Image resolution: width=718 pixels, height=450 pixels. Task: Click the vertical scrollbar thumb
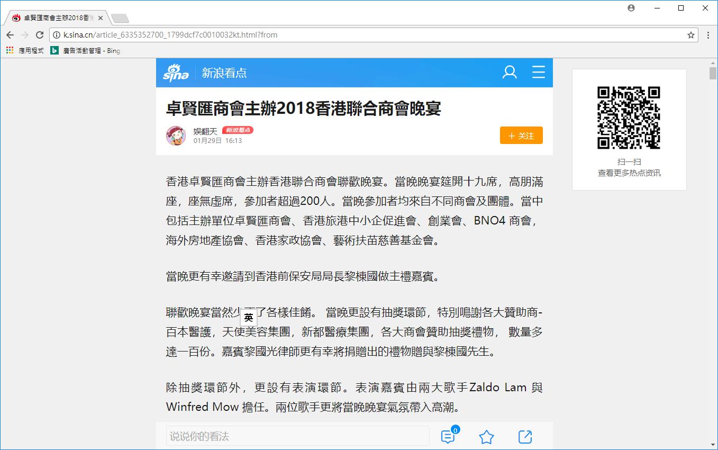click(x=713, y=73)
